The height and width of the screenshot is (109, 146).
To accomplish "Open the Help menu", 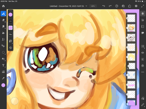I will point(116,6).
